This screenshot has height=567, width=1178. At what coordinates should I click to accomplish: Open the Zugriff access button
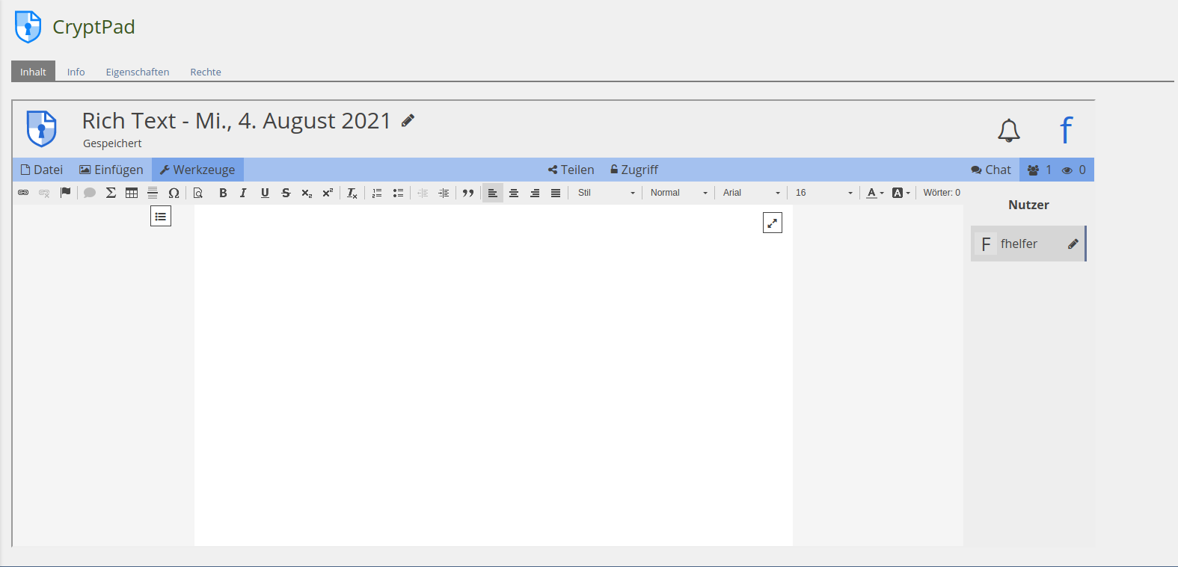[x=634, y=170]
